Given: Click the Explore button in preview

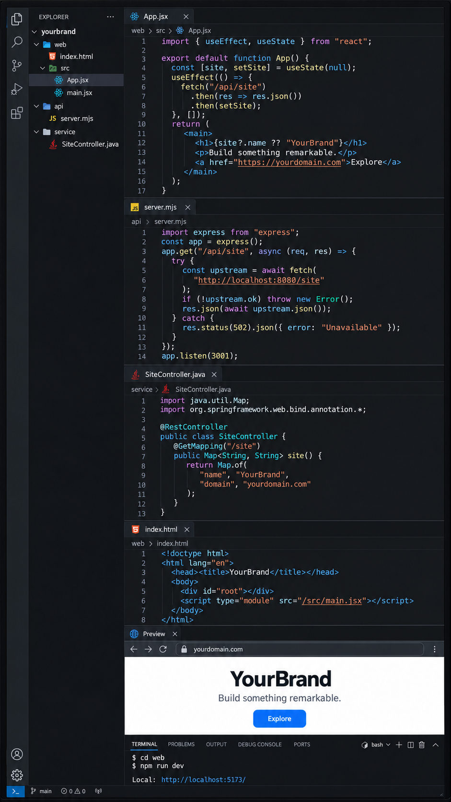Looking at the screenshot, I should click(x=279, y=719).
